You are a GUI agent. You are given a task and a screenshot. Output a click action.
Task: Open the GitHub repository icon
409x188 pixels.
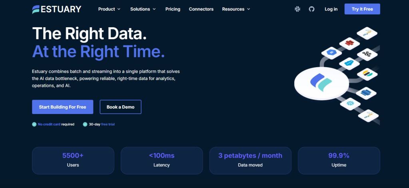click(x=311, y=9)
